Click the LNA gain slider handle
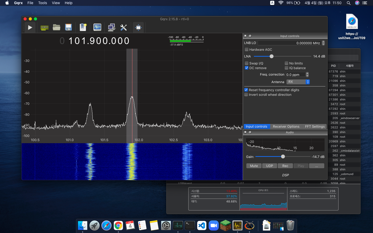This screenshot has width=373, height=233. pos(271,56)
